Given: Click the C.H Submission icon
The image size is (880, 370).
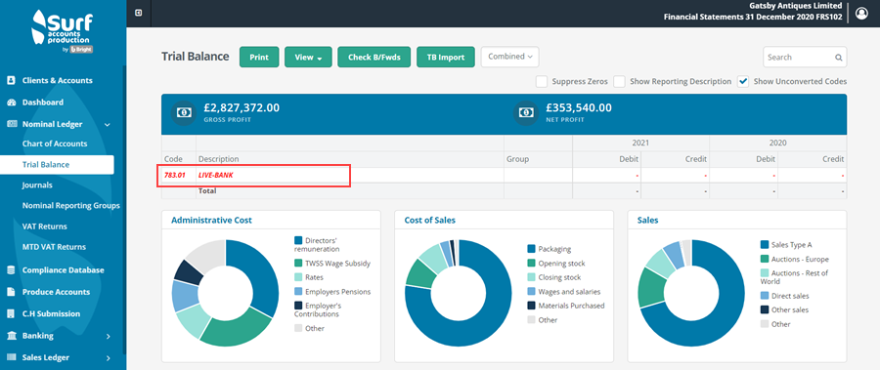Looking at the screenshot, I should point(11,313).
